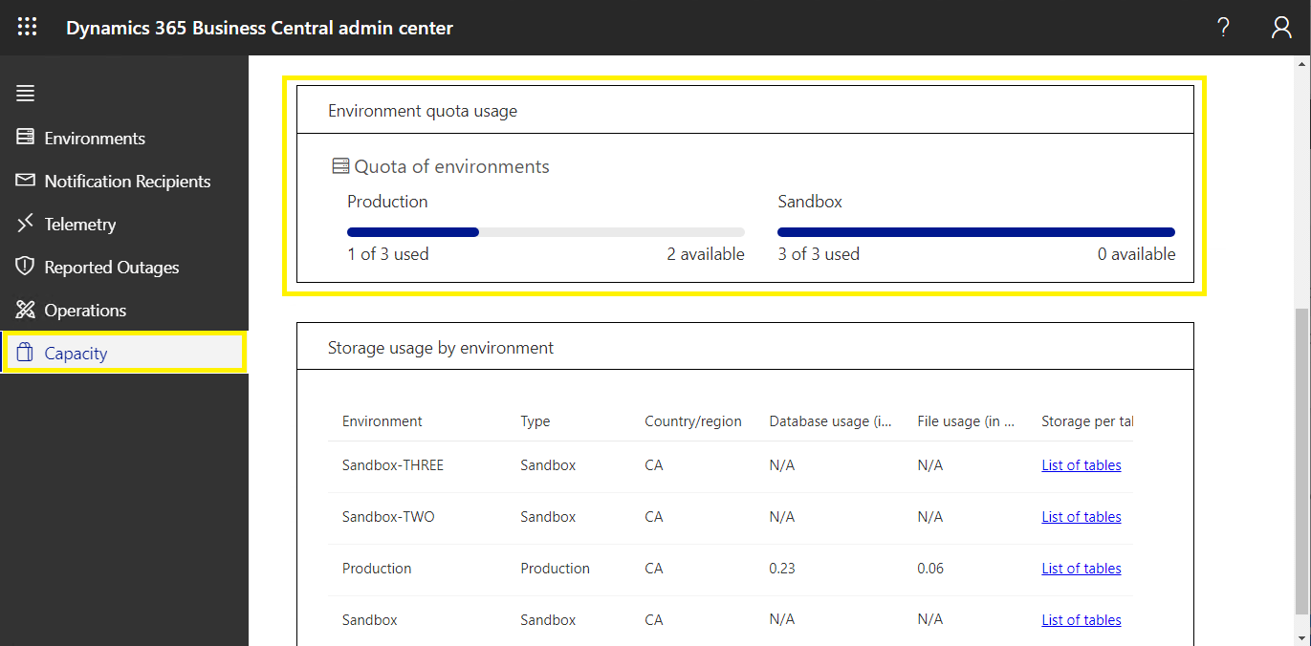Click the Environments sidebar icon
The image size is (1311, 646).
[x=25, y=138]
